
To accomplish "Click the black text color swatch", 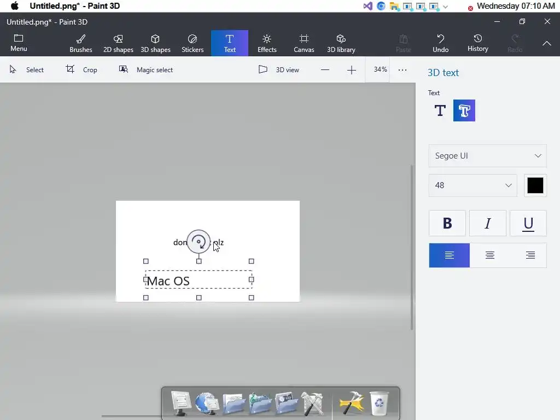I will 535,185.
